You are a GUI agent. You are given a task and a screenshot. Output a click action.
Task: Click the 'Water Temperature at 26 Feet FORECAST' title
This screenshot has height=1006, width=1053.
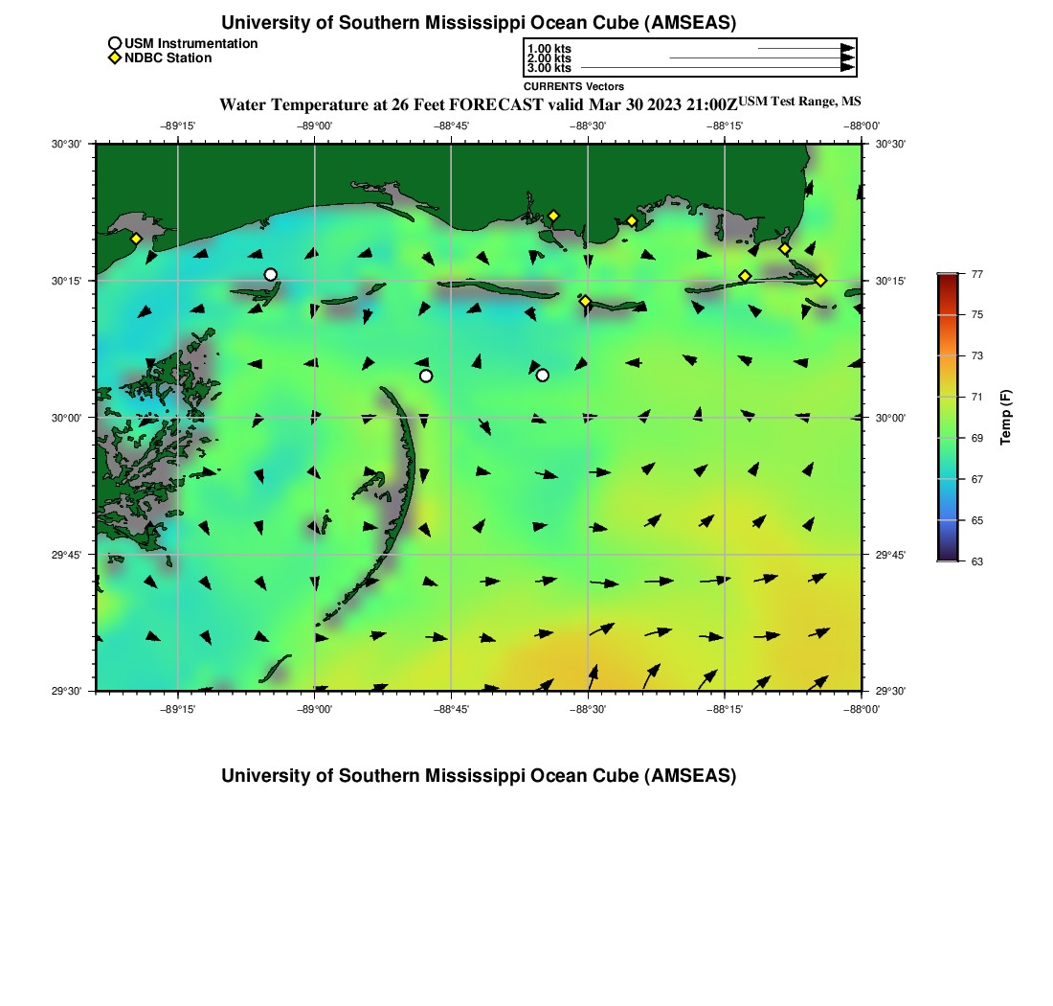pos(479,104)
